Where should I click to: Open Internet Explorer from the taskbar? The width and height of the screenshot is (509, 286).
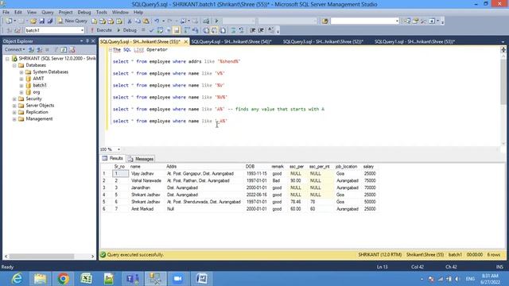pyautogui.click(x=17, y=279)
